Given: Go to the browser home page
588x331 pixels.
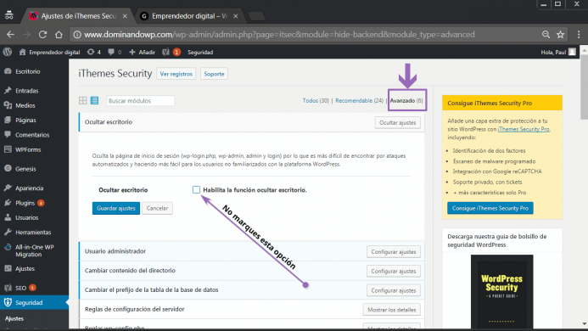Looking at the screenshot, I should 59,35.
